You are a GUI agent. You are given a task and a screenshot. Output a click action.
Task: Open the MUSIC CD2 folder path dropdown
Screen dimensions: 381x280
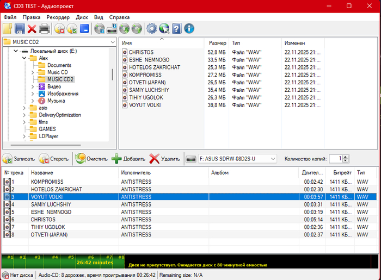pyautogui.click(x=112, y=42)
